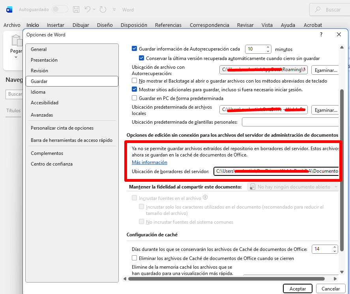Click the help question mark in Opciones de Word
The width and height of the screenshot is (350, 294).
321,34
